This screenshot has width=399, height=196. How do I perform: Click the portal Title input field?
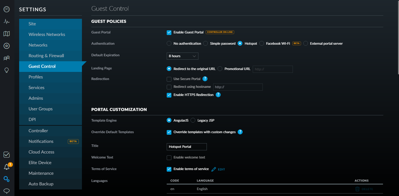tap(186, 147)
